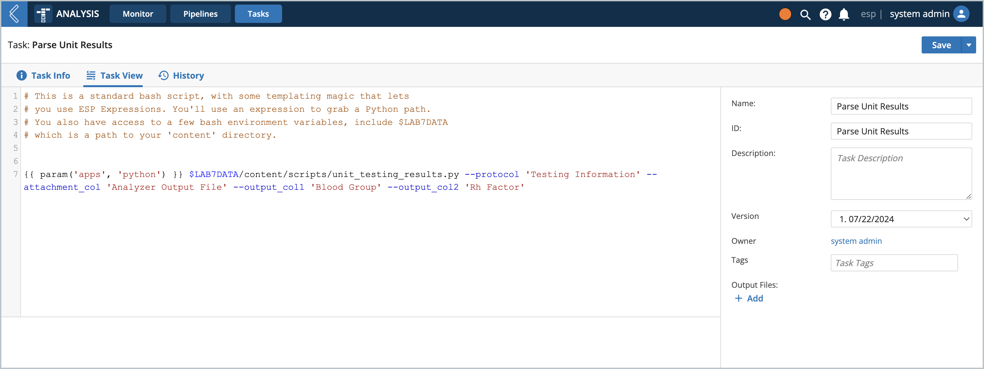Click the system admin owner link
The height and width of the screenshot is (369, 984).
[856, 241]
